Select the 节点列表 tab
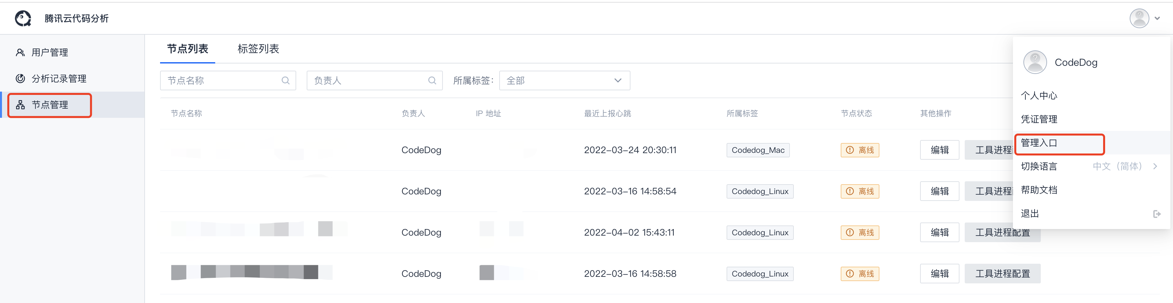1173x303 pixels. [188, 49]
